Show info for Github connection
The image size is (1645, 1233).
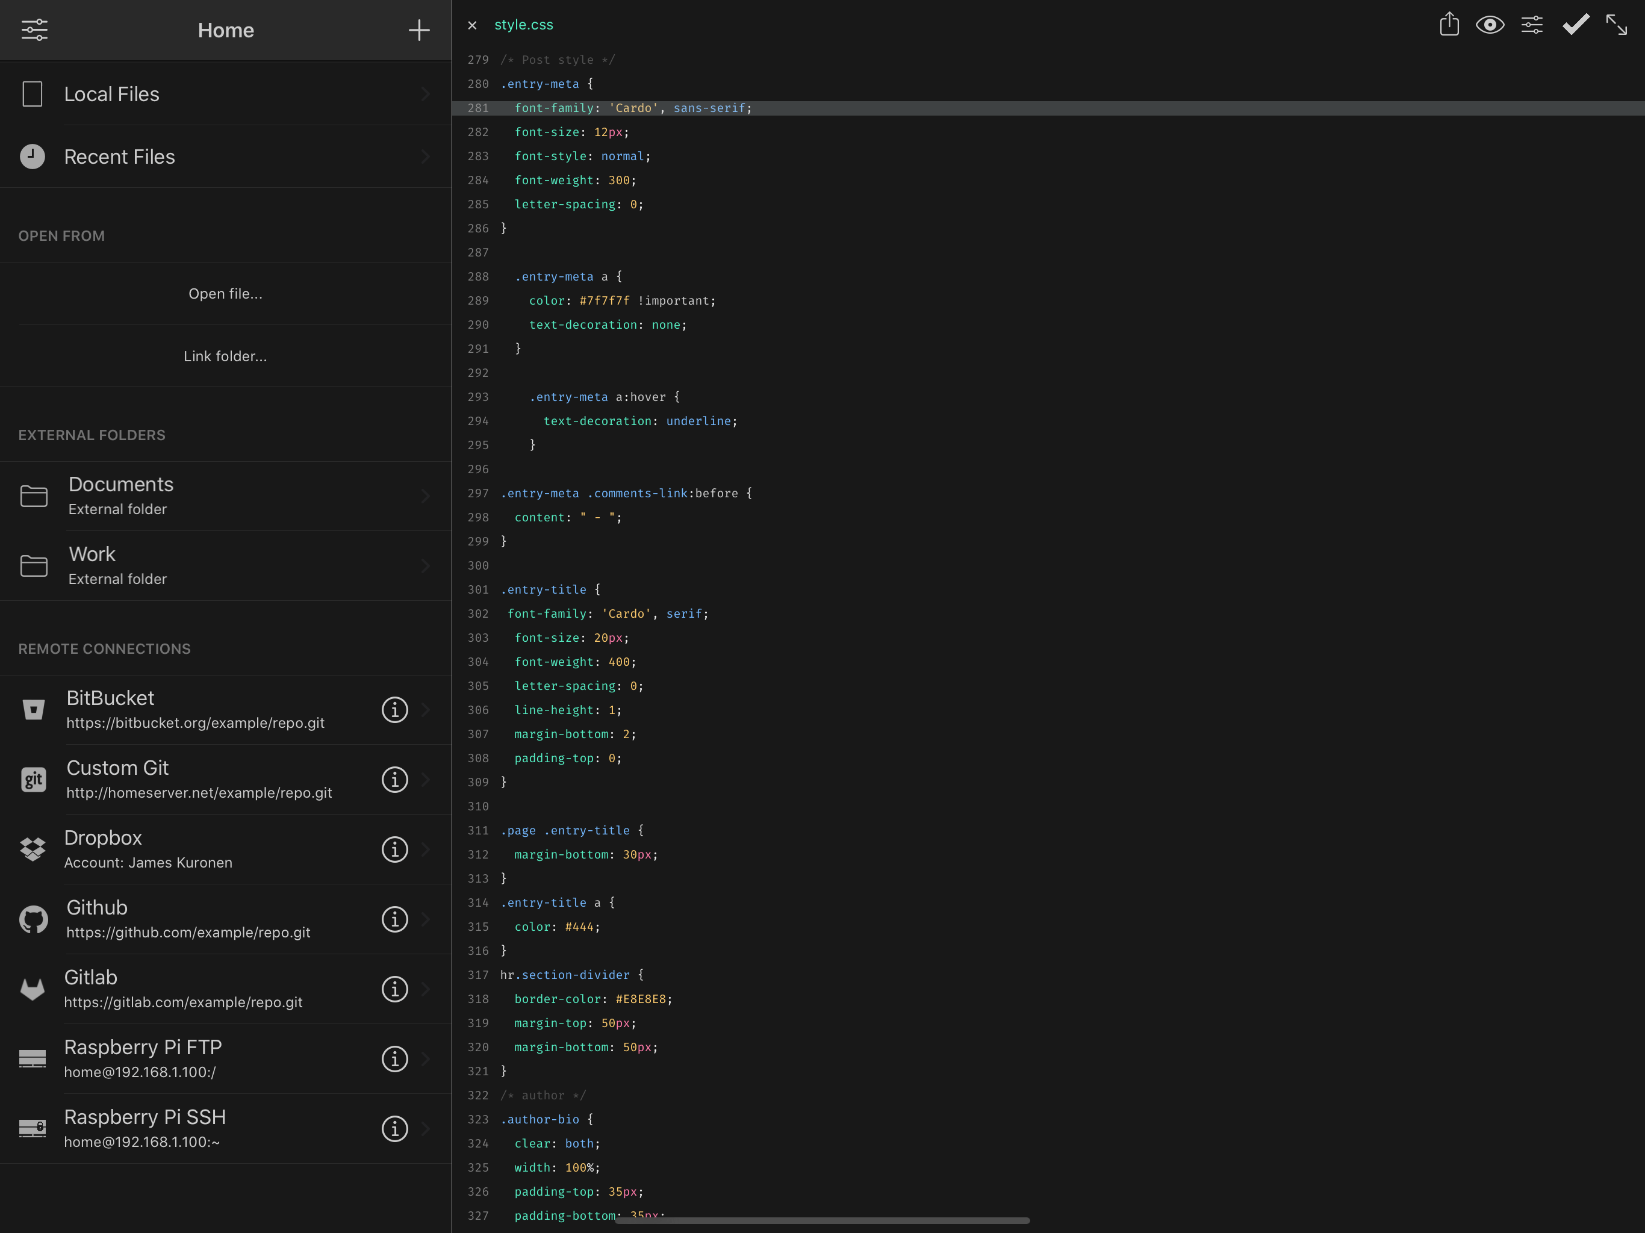coord(395,919)
